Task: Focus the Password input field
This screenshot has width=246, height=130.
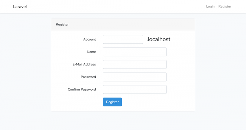Action: 134,77
